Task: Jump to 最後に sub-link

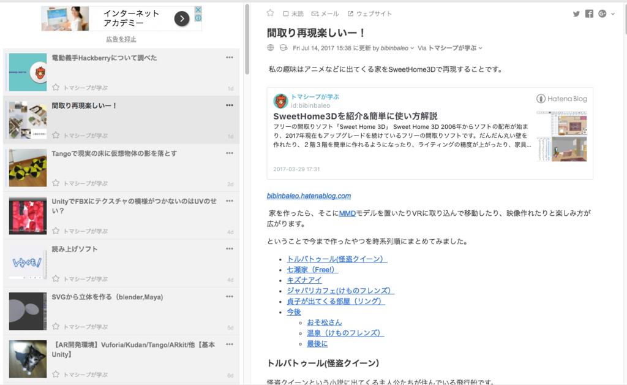Action: point(317,343)
